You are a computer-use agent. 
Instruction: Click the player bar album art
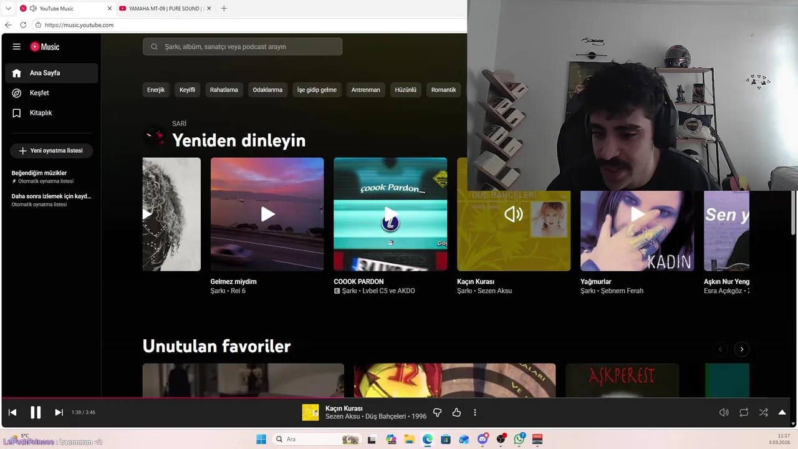(310, 412)
